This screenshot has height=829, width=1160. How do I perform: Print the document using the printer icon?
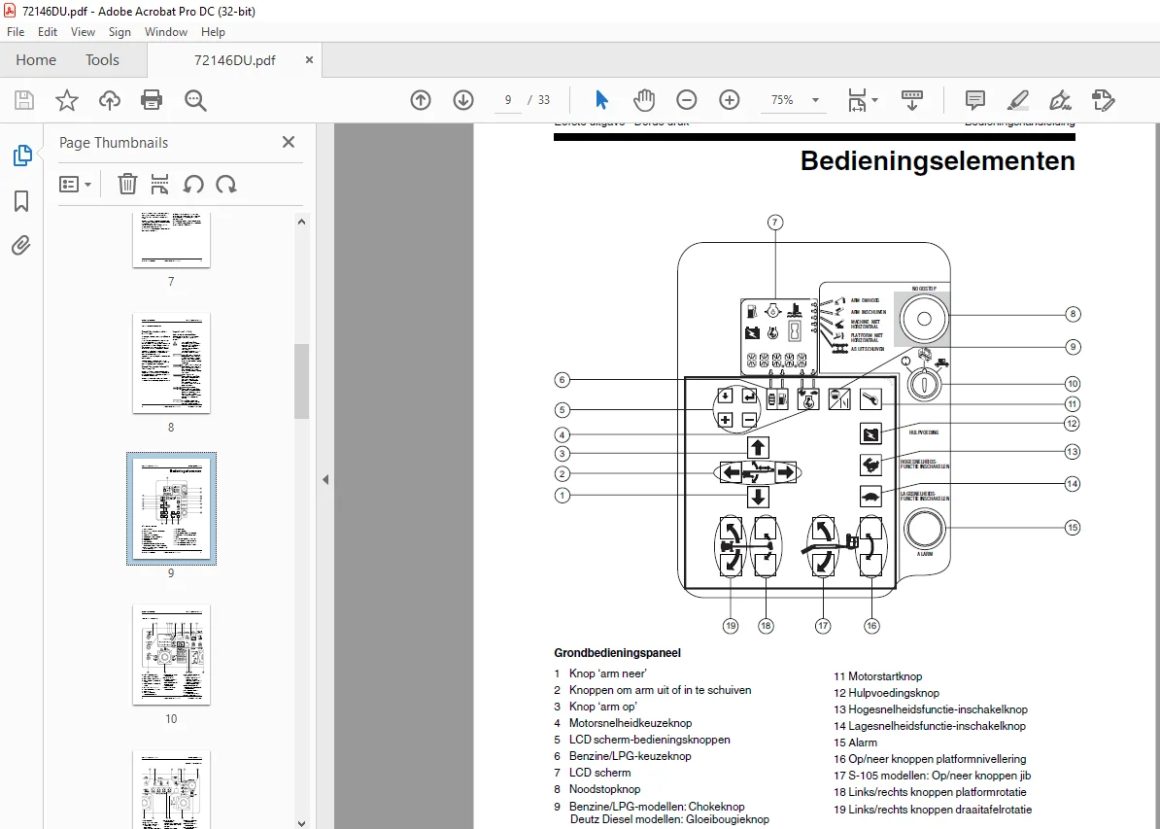(x=152, y=100)
